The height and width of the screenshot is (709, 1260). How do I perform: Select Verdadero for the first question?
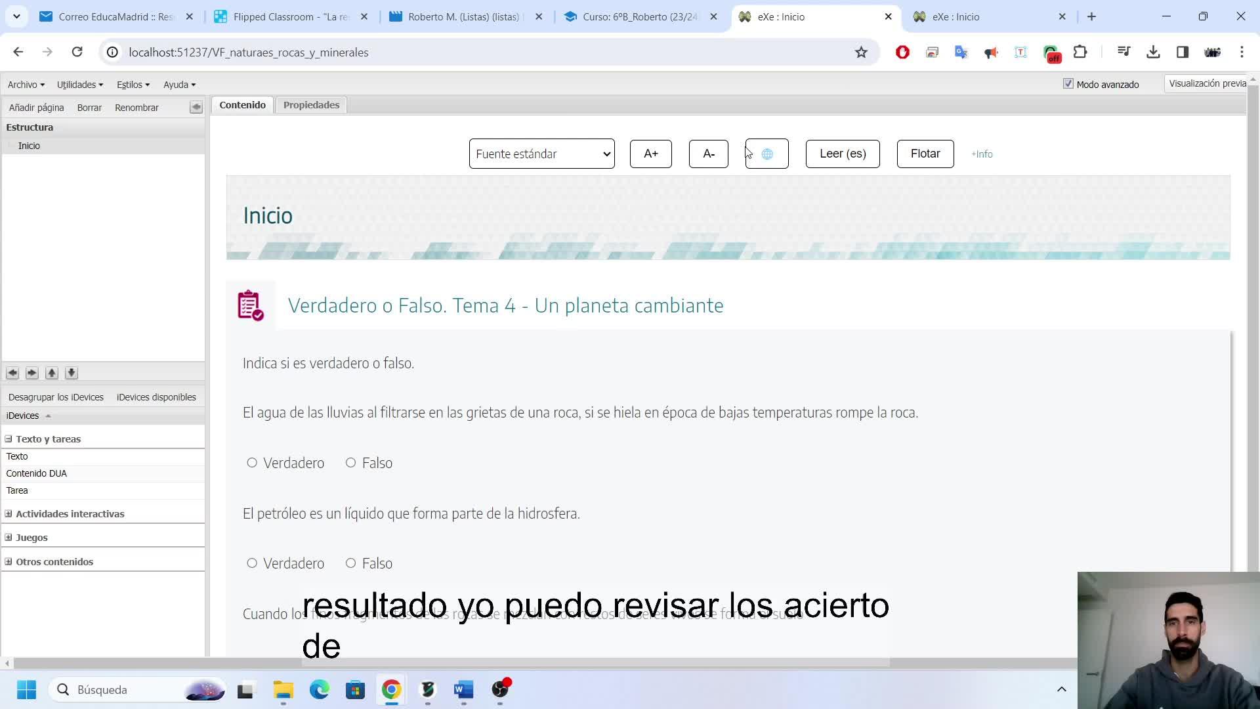tap(252, 463)
